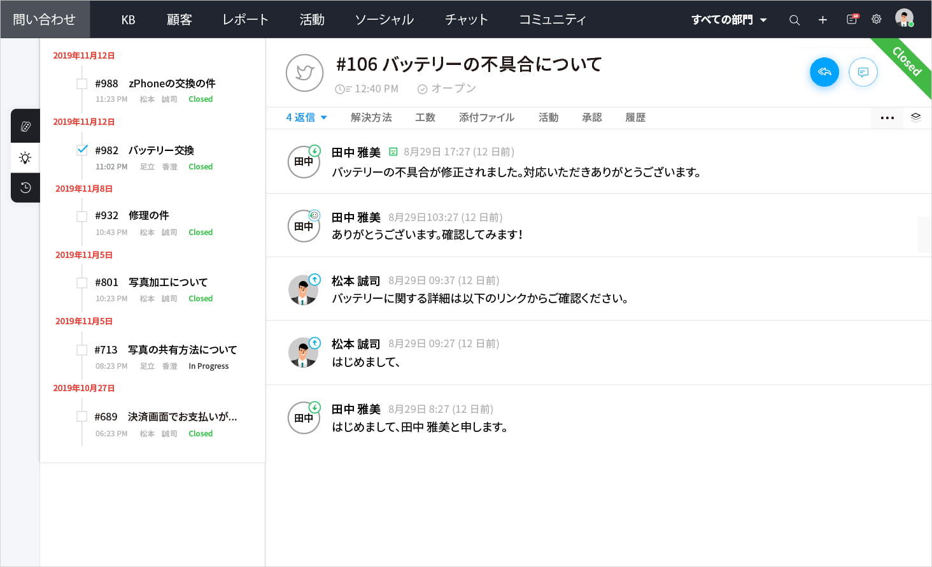Open ticket #932 修理の件

click(148, 215)
